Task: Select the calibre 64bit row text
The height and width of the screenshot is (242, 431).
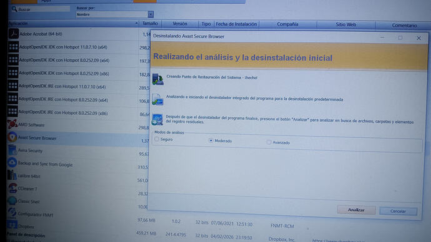Action: pos(29,176)
